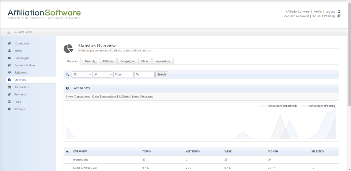
Task: Click the Homepage house icon
Action: (x=9, y=43)
